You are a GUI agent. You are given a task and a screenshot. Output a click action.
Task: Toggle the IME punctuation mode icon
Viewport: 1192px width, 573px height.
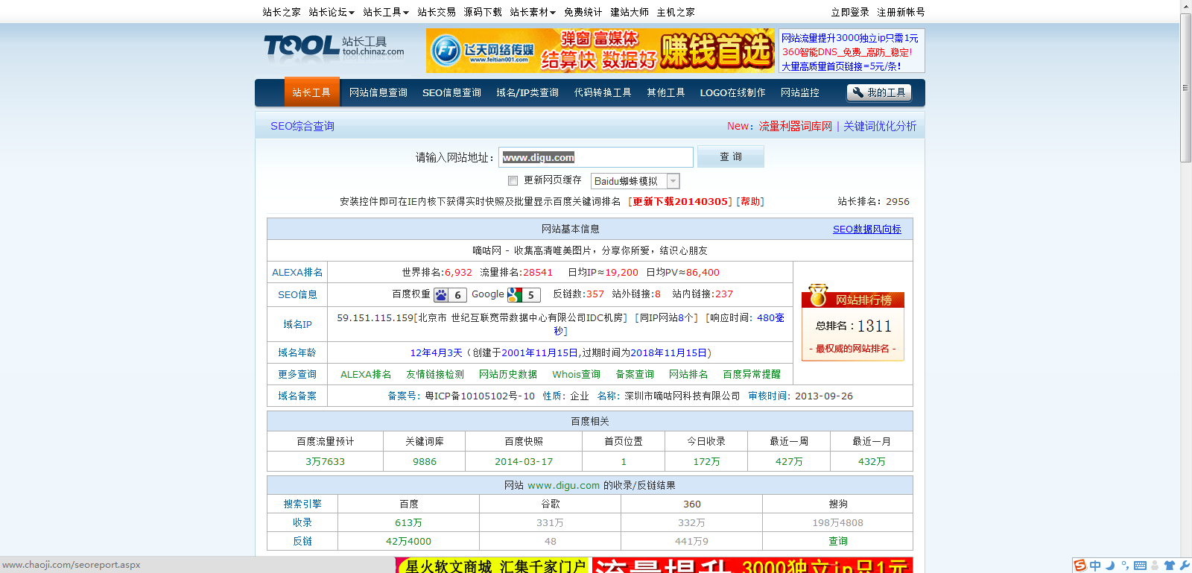[1125, 566]
